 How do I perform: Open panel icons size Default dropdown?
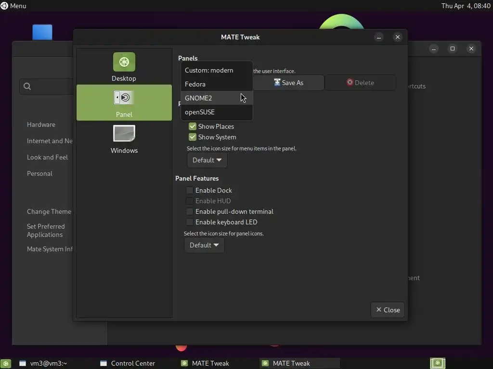(x=204, y=245)
